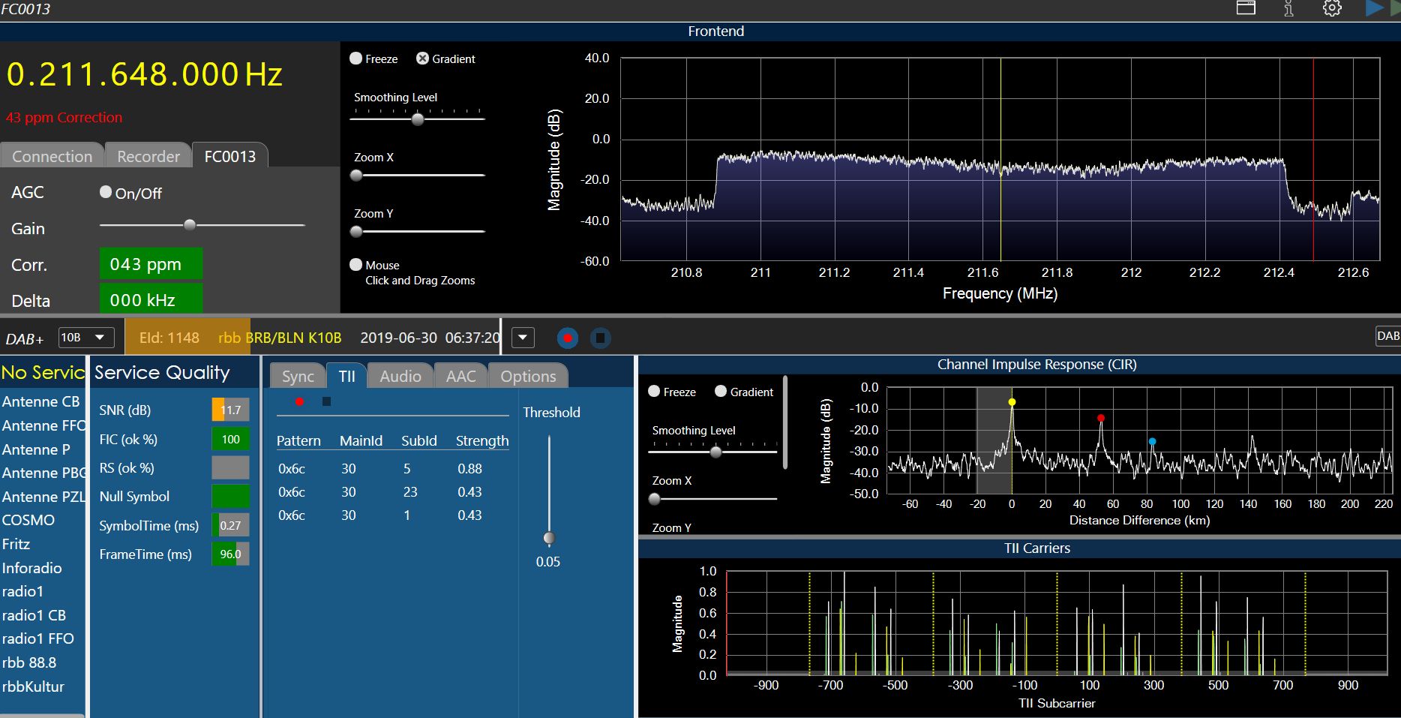
Task: Enable Gradient in Channel Impulse Response panel
Action: pos(721,391)
